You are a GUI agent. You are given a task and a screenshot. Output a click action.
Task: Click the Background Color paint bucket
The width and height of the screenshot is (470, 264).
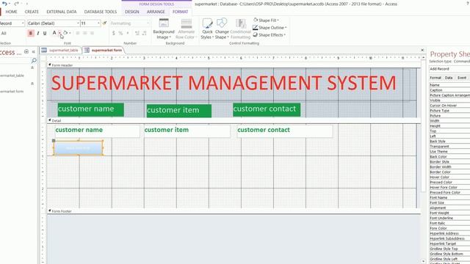tap(65, 33)
